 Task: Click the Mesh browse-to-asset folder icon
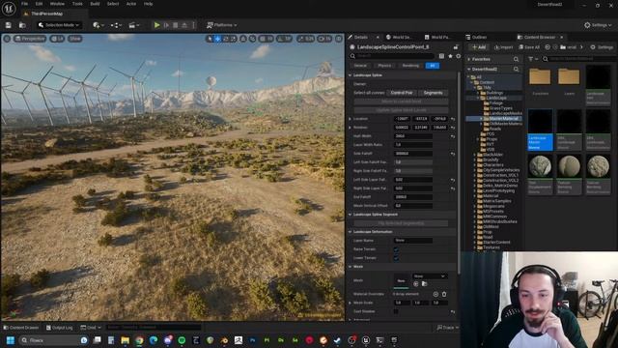click(x=425, y=284)
